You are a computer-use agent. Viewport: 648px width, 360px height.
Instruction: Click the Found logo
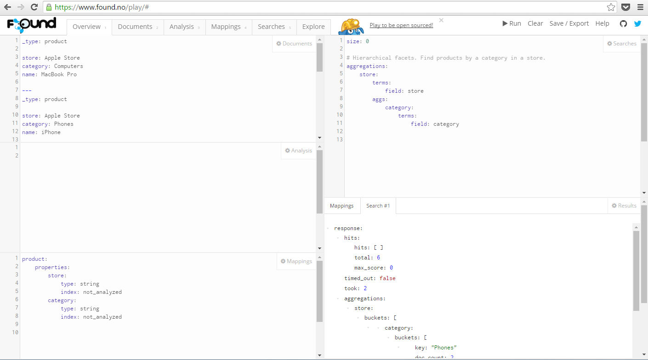[31, 25]
